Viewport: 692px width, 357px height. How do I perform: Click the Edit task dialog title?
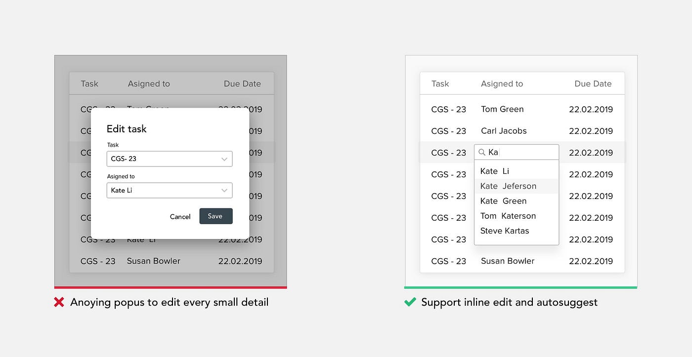tap(127, 128)
